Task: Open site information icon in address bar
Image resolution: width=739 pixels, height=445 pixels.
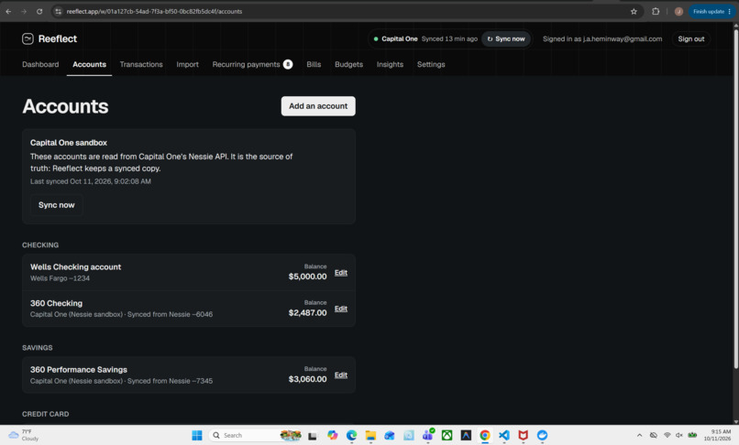Action: (x=59, y=11)
